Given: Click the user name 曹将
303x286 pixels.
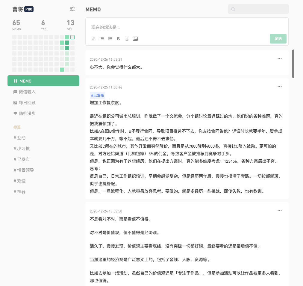Looking at the screenshot, I should (x=18, y=9).
